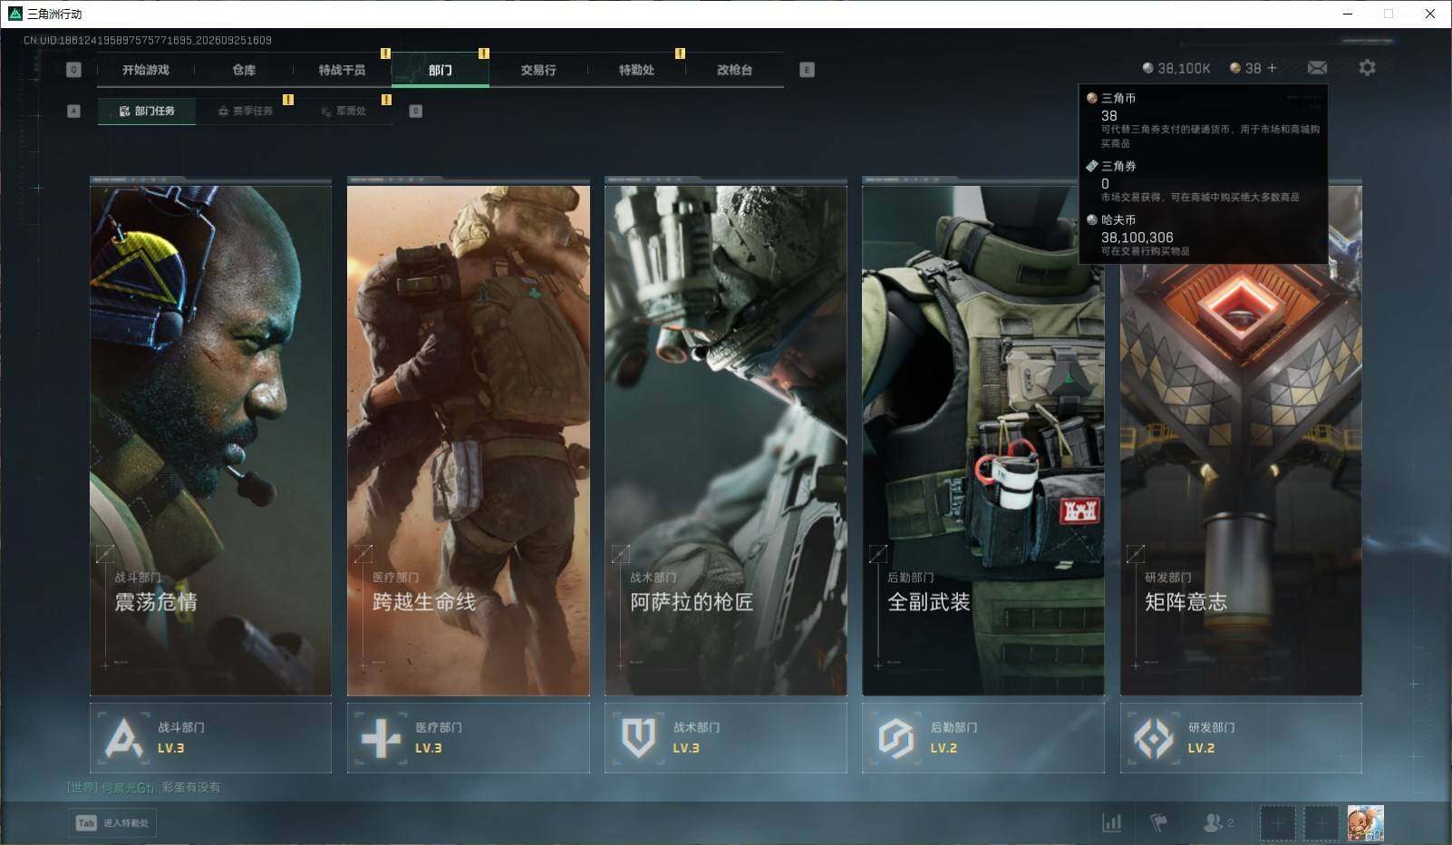Switch to the 开始游戏 tab

[x=146, y=70]
